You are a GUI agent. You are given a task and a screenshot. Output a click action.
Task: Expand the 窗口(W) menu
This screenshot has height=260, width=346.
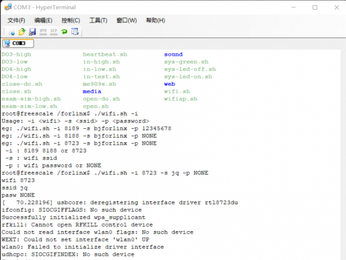(x=126, y=20)
